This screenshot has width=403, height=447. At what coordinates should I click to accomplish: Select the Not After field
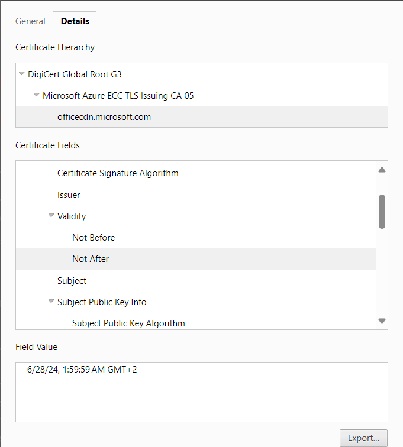pos(196,259)
